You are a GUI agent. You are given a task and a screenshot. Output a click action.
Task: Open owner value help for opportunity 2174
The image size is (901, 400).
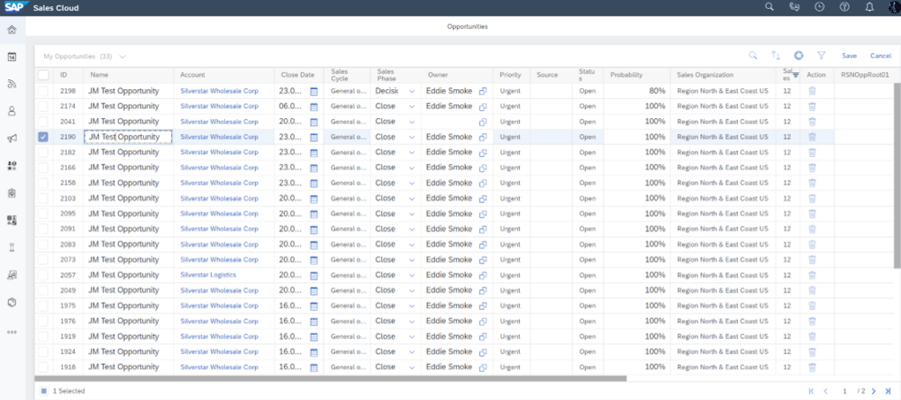[483, 106]
